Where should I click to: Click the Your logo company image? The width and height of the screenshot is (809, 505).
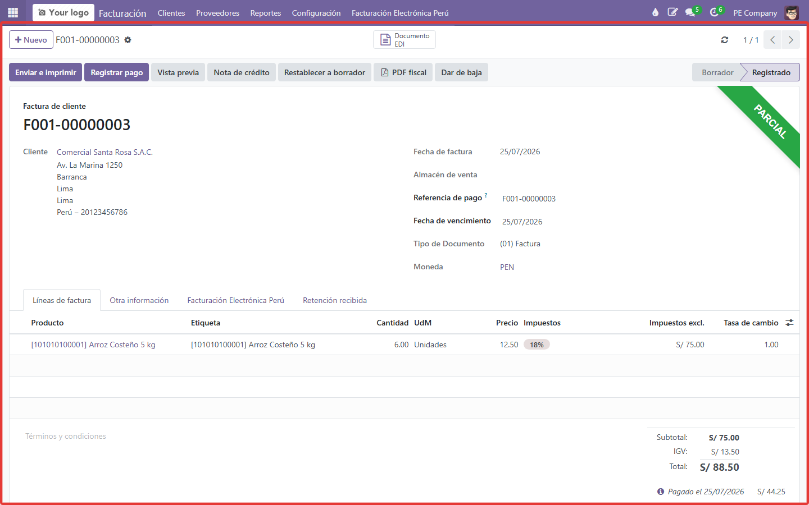[x=63, y=12]
